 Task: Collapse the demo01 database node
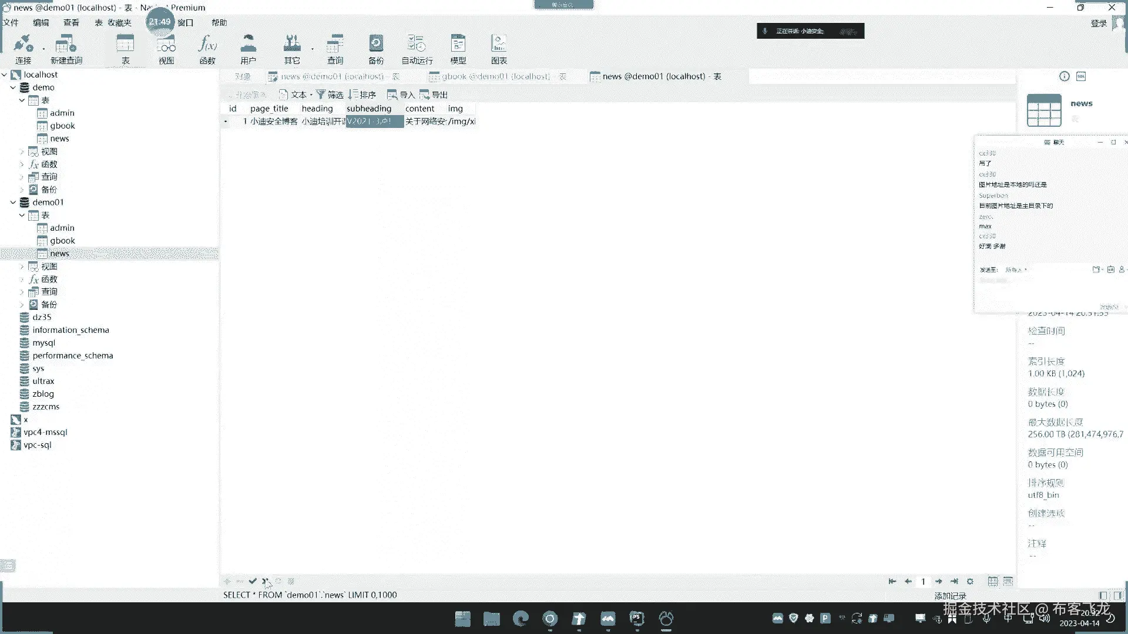tap(13, 202)
